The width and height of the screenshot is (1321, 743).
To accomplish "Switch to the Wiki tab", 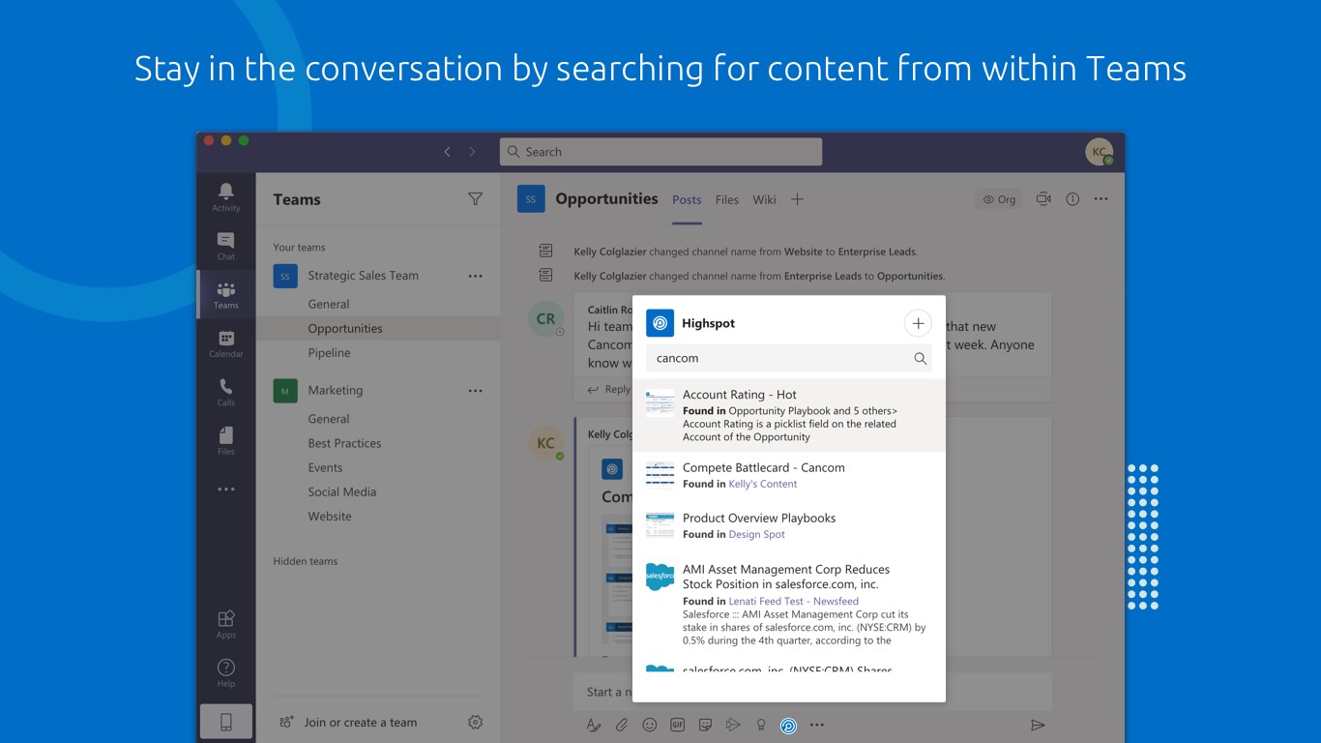I will pos(764,200).
